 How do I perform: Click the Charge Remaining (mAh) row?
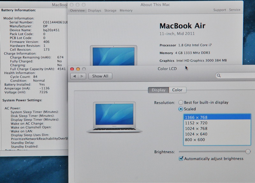point(37,58)
